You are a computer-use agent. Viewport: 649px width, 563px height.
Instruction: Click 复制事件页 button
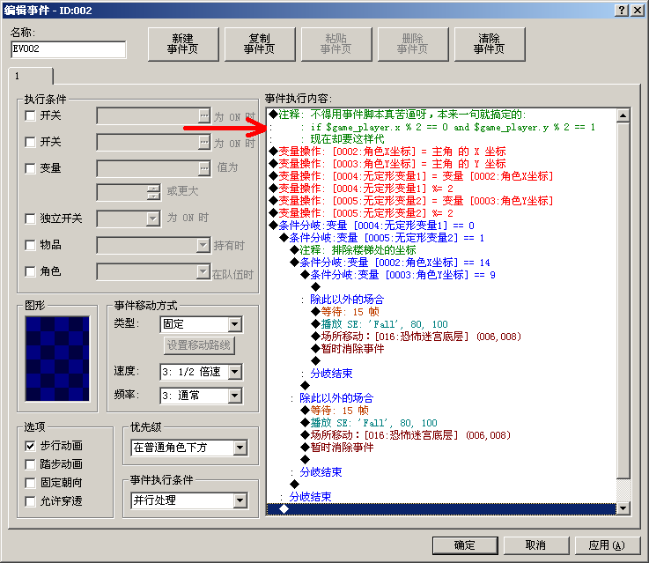(x=260, y=44)
